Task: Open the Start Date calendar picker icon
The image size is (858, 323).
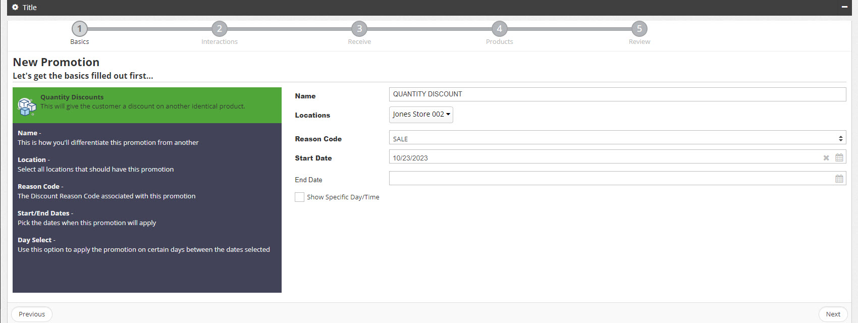Action: pos(839,157)
